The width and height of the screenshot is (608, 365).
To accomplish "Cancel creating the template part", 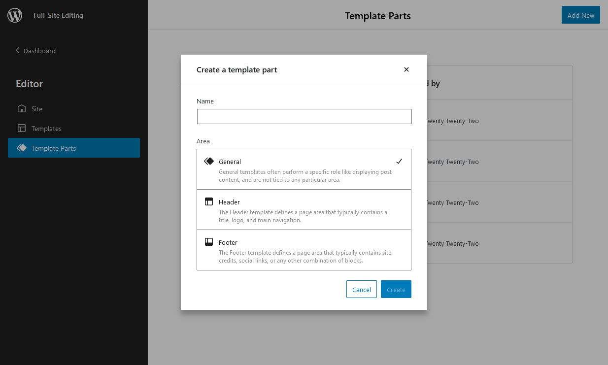I will coord(361,289).
